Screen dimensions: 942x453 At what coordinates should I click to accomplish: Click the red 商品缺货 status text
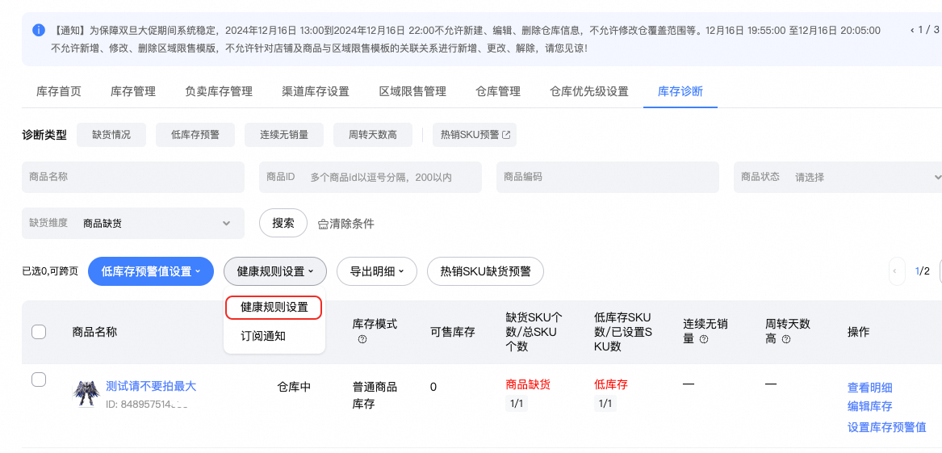(x=528, y=384)
